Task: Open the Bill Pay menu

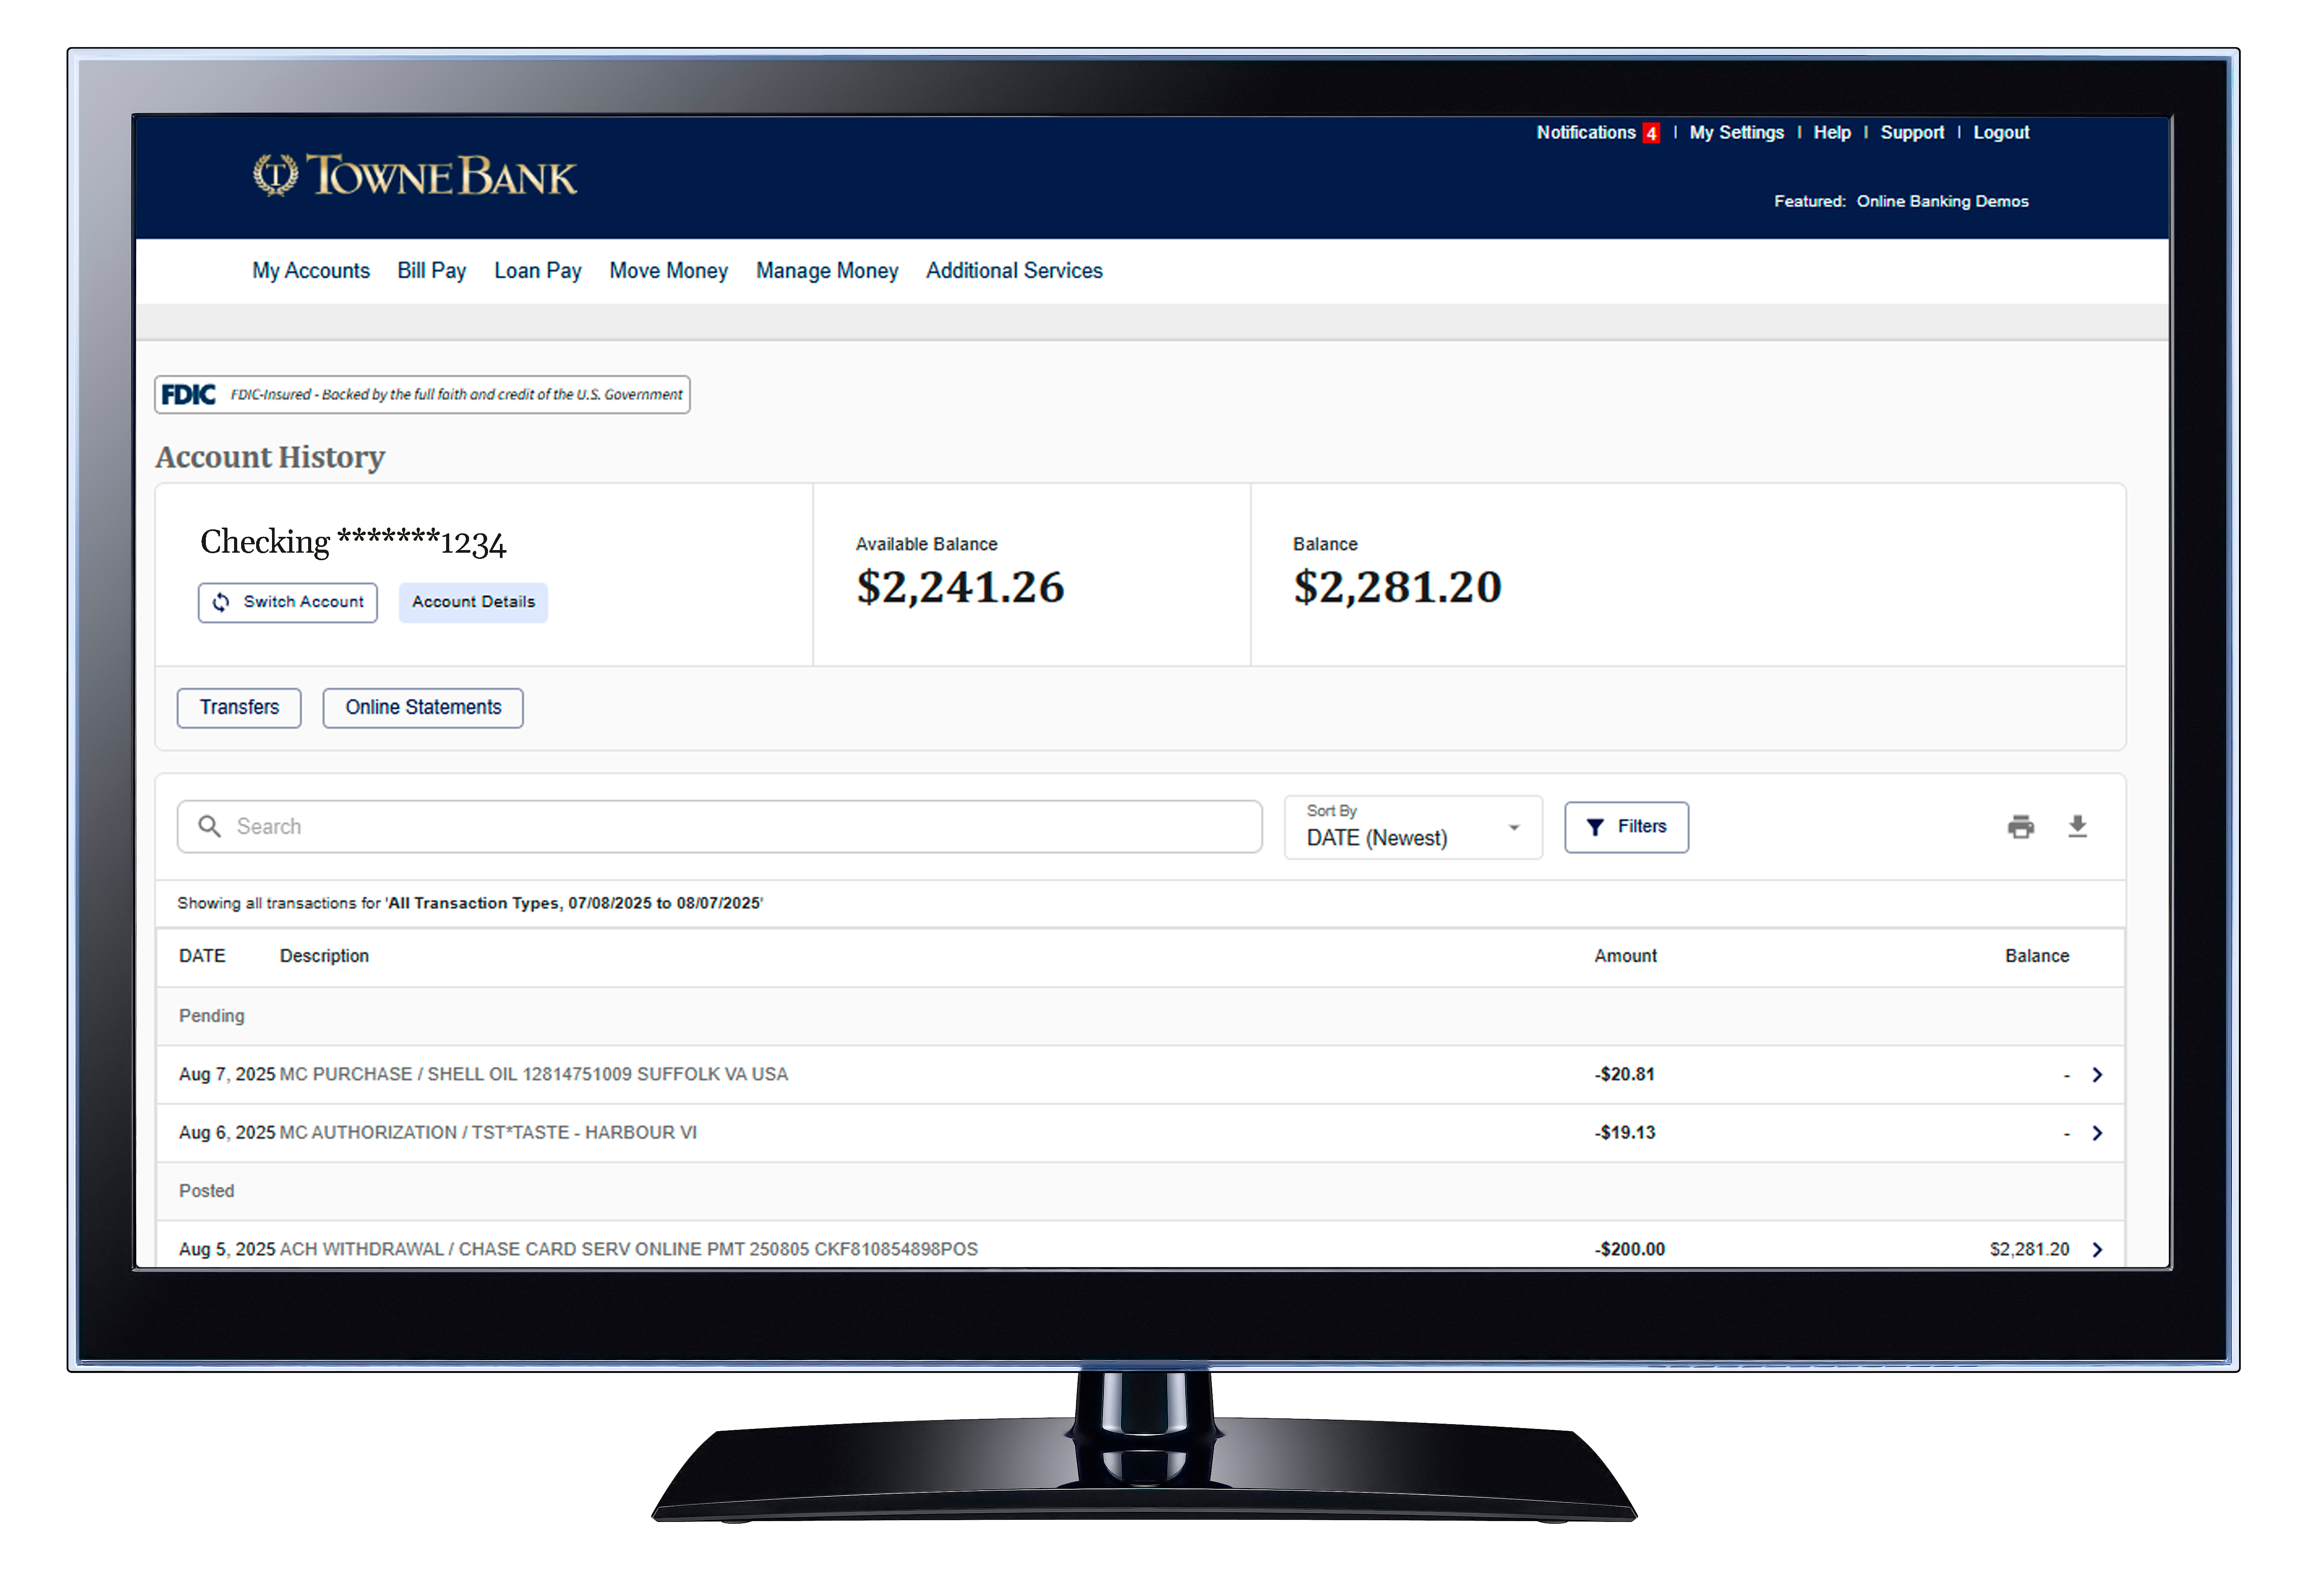Action: click(x=432, y=271)
